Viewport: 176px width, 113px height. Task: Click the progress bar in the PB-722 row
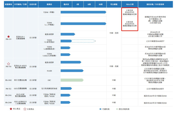click(66, 88)
